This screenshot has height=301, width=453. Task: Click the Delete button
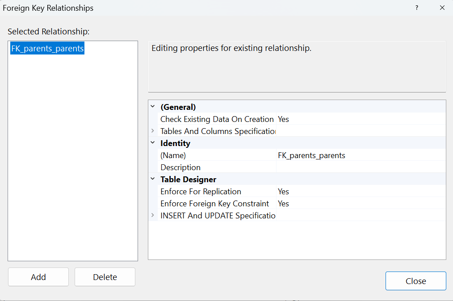(105, 277)
